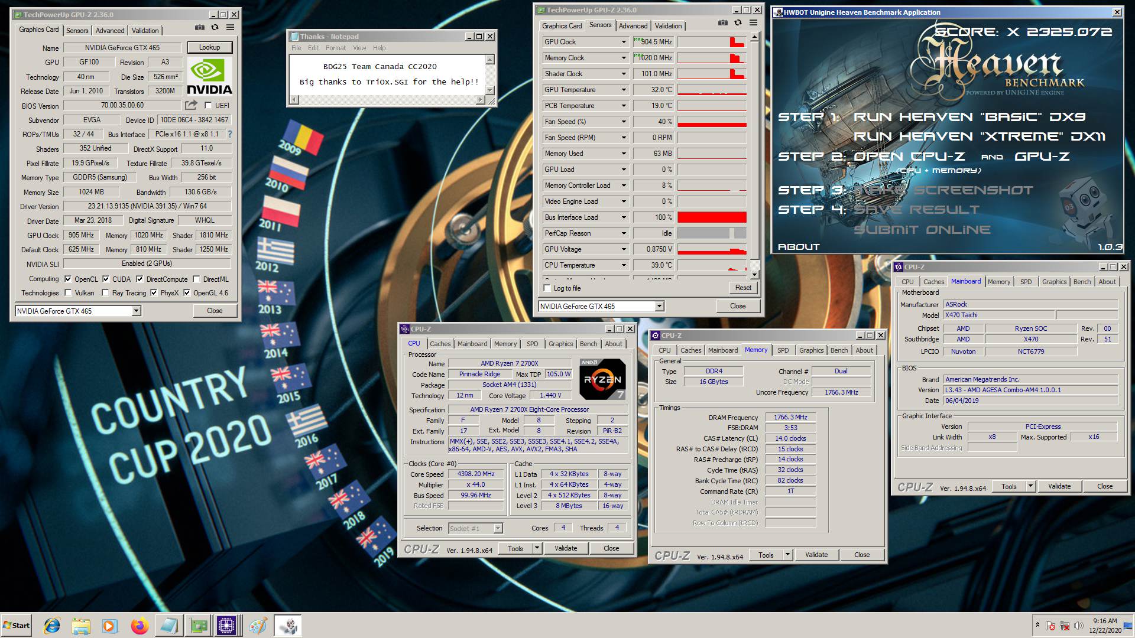Switch to Bench tab in CPU-Z Mainboard window
This screenshot has height=638, width=1135.
pyautogui.click(x=1082, y=282)
